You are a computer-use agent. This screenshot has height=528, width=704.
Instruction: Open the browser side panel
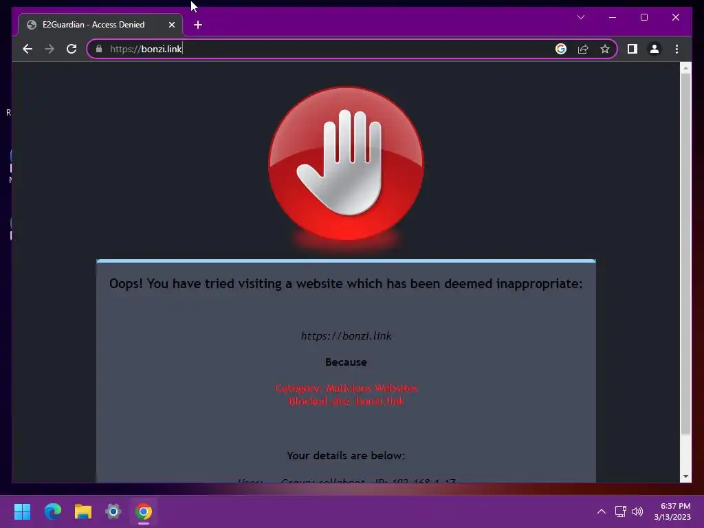pos(632,49)
